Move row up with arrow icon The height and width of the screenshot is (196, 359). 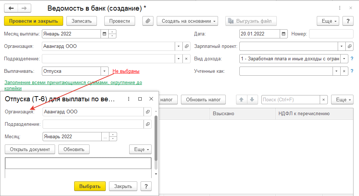(241, 99)
